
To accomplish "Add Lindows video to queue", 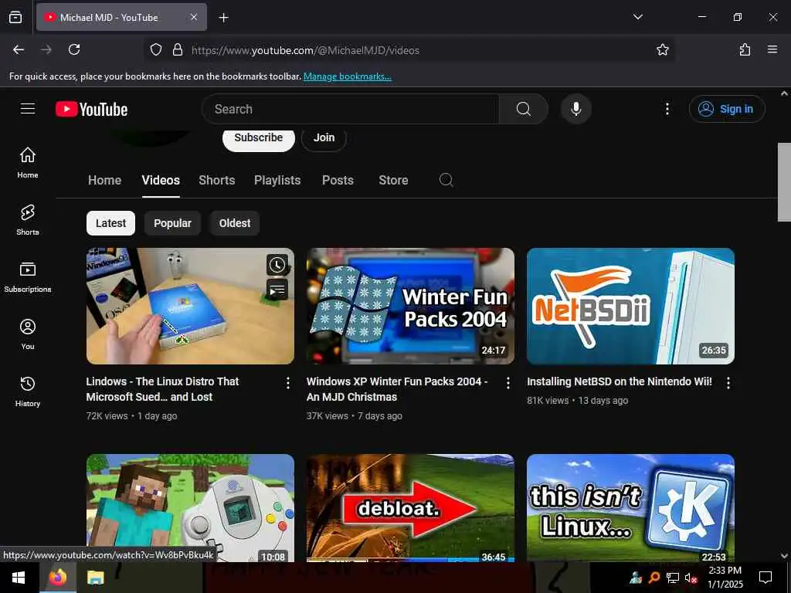I will [x=277, y=290].
